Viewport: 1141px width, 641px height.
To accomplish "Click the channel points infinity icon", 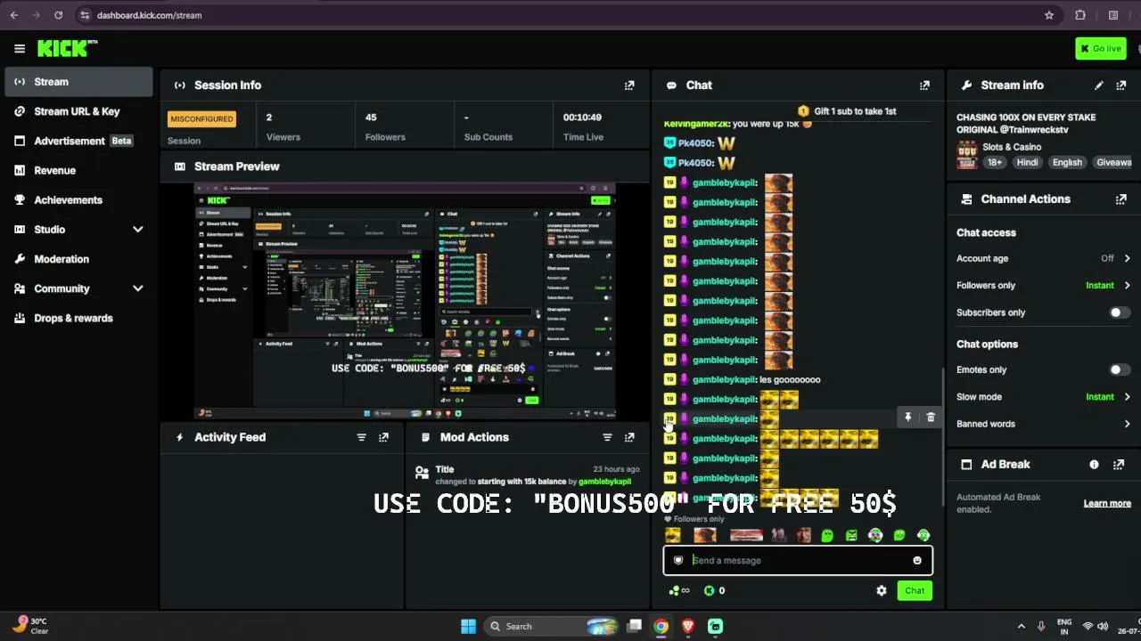I will point(679,590).
